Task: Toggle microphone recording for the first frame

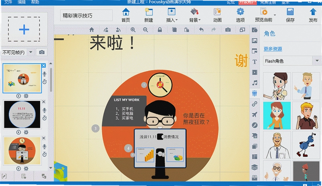Action: pos(44,74)
